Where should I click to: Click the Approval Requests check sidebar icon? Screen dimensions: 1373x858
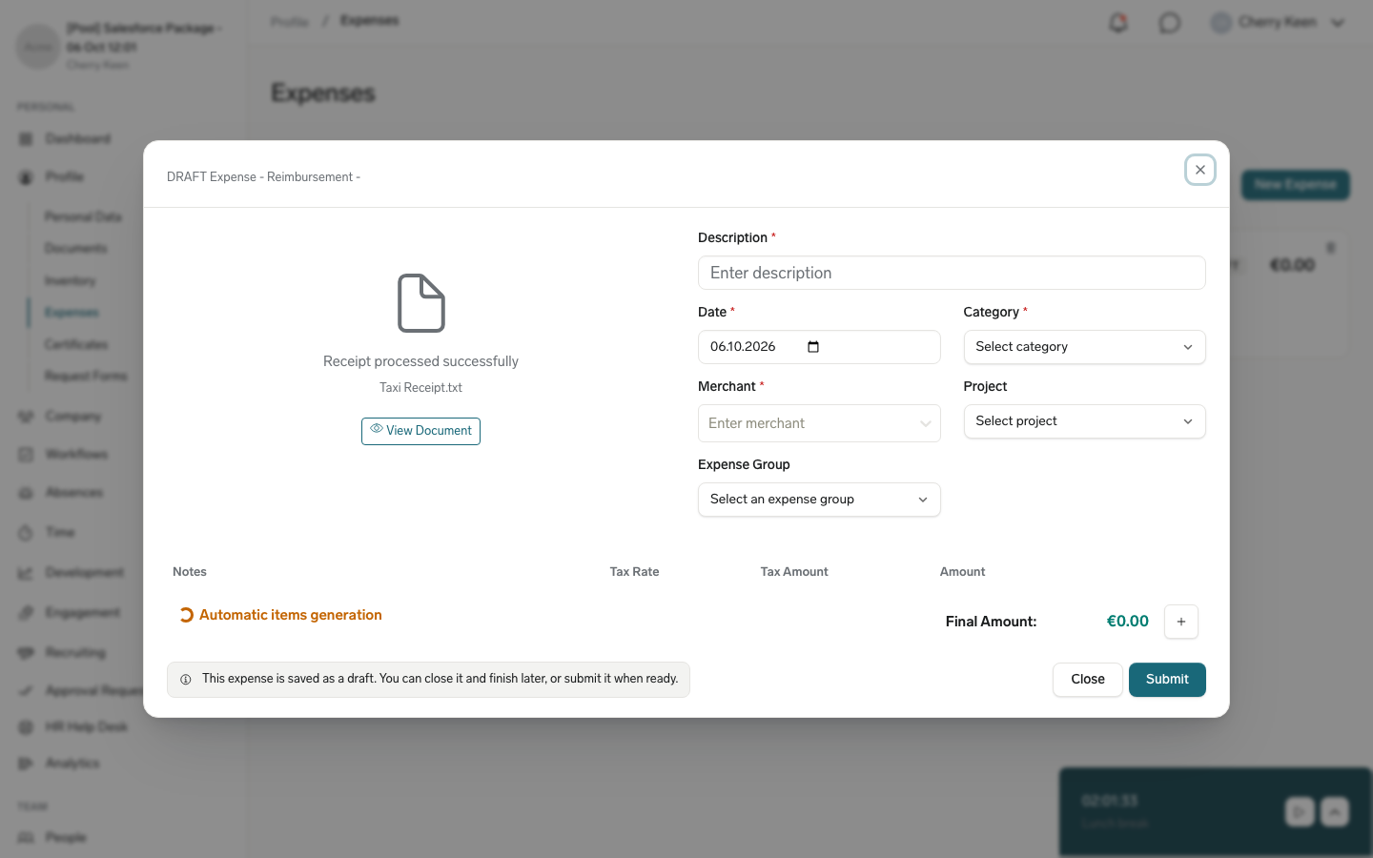click(x=26, y=691)
